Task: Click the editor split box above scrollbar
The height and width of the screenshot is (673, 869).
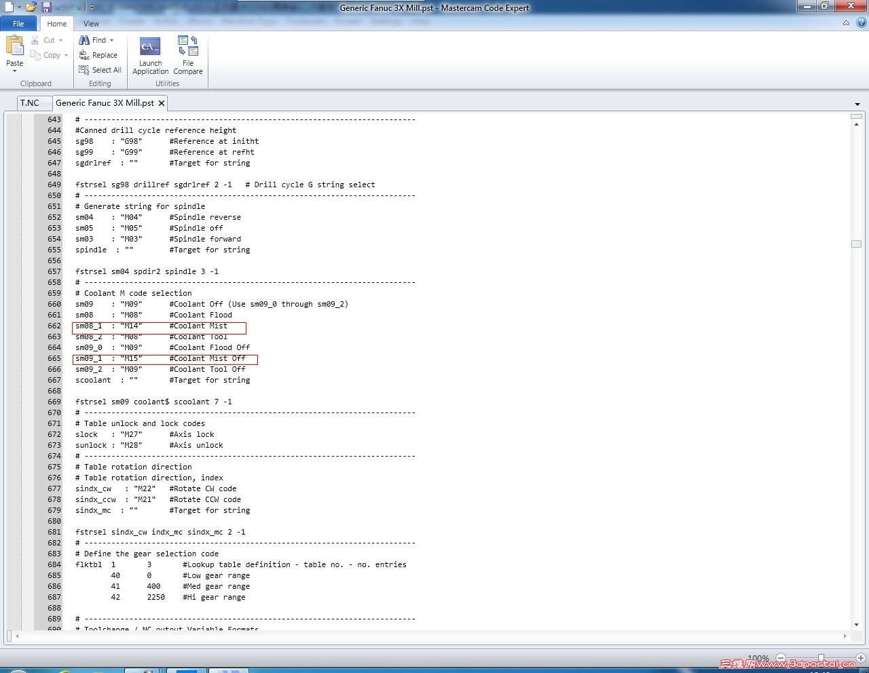Action: point(856,117)
